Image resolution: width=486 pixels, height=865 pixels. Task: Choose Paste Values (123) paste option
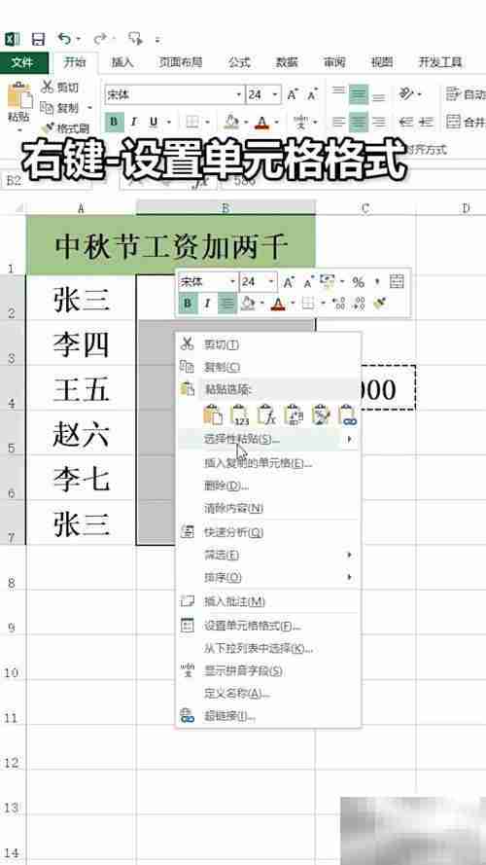click(x=240, y=414)
